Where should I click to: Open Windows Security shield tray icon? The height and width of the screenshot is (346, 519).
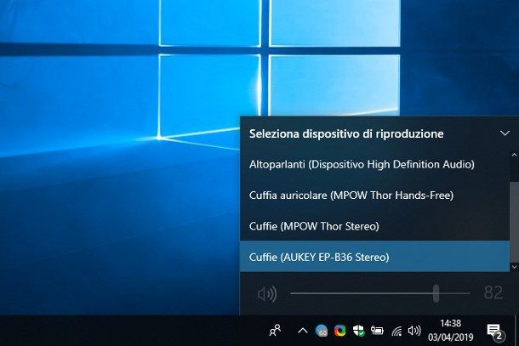pyautogui.click(x=358, y=331)
